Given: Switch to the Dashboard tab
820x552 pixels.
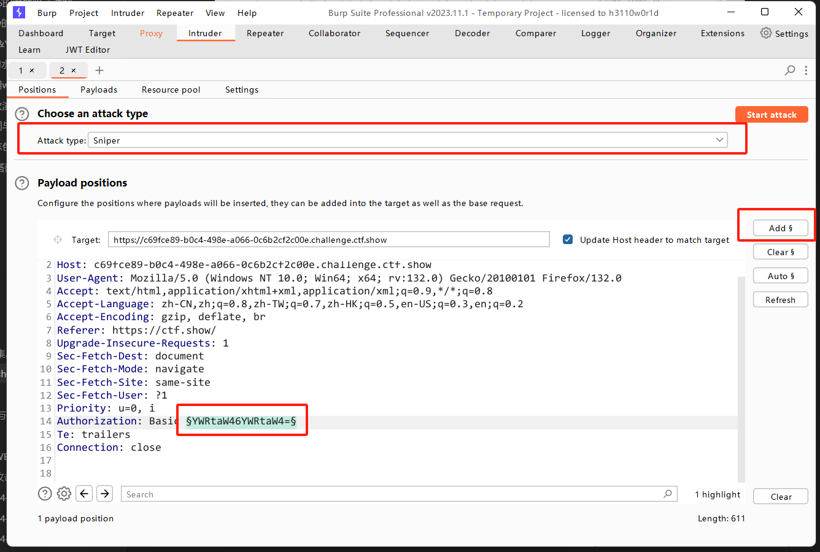Looking at the screenshot, I should pos(41,33).
